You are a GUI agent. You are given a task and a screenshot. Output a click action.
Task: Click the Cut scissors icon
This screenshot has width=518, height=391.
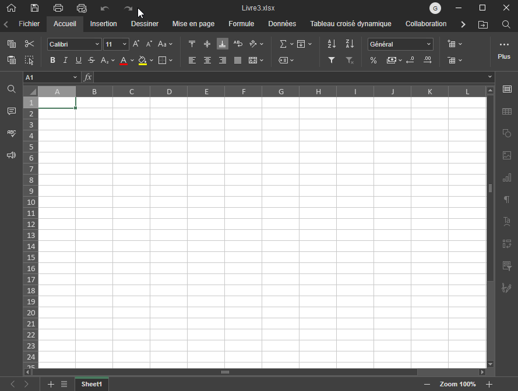pos(30,44)
